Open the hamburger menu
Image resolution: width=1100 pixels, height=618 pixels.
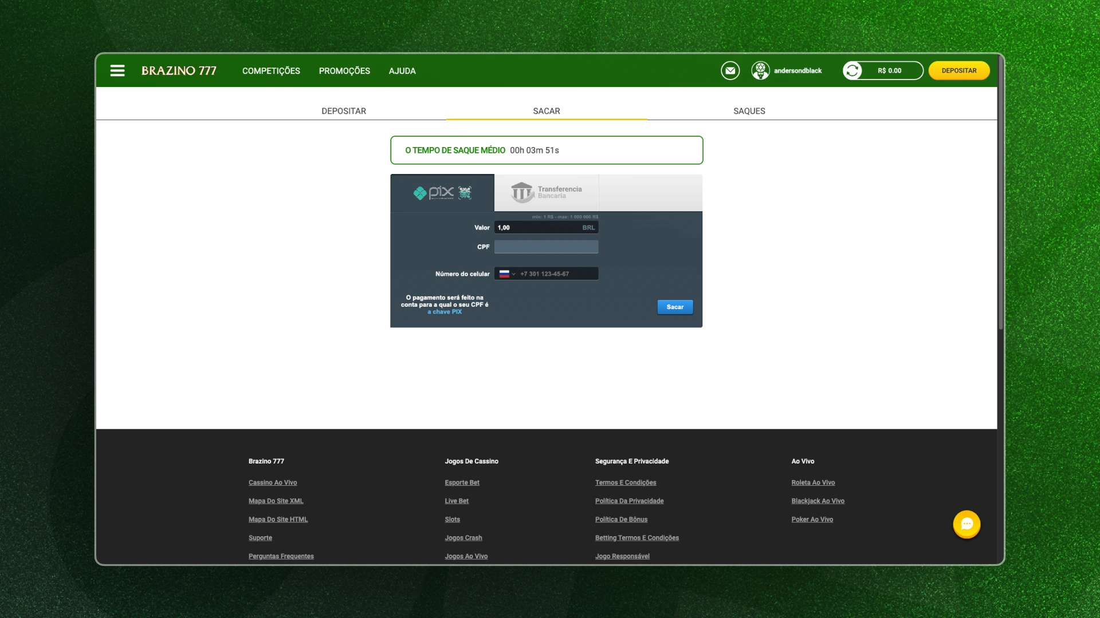pyautogui.click(x=117, y=71)
